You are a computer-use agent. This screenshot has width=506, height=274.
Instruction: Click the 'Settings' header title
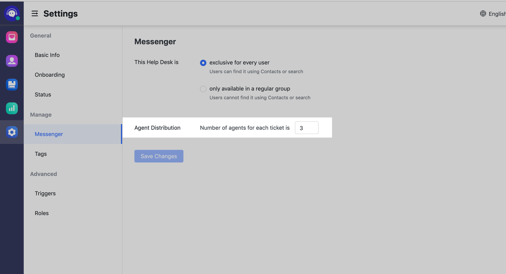pos(61,13)
